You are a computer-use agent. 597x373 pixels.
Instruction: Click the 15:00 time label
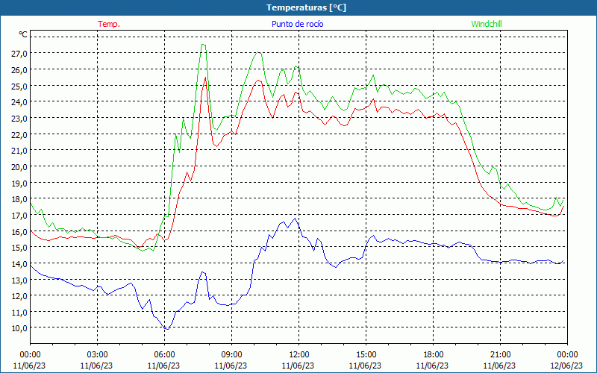click(366, 354)
